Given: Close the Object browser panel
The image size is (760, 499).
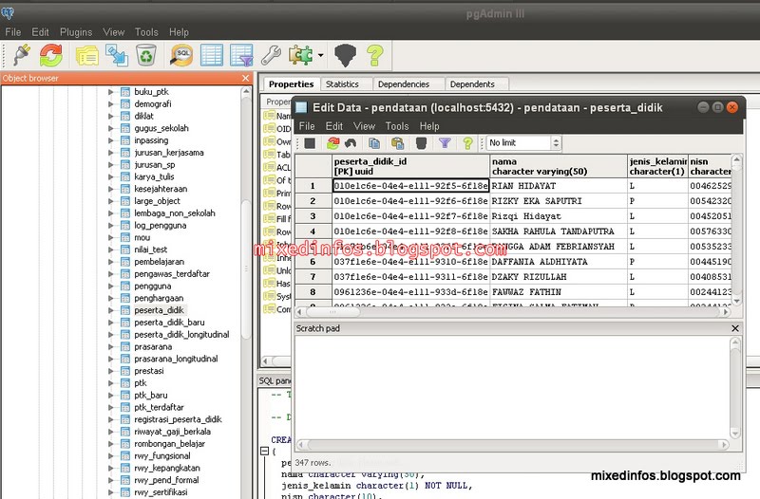Looking at the screenshot, I should tap(245, 78).
